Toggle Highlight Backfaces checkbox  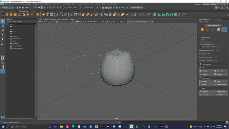tap(200, 44)
